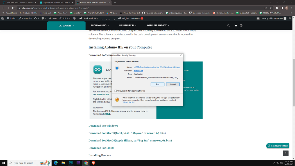Click Edit Post in the WordPress admin bar
This screenshot has width=295, height=166.
coord(65,18)
